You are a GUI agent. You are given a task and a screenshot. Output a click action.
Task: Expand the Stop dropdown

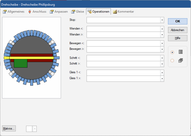[x=162, y=20]
